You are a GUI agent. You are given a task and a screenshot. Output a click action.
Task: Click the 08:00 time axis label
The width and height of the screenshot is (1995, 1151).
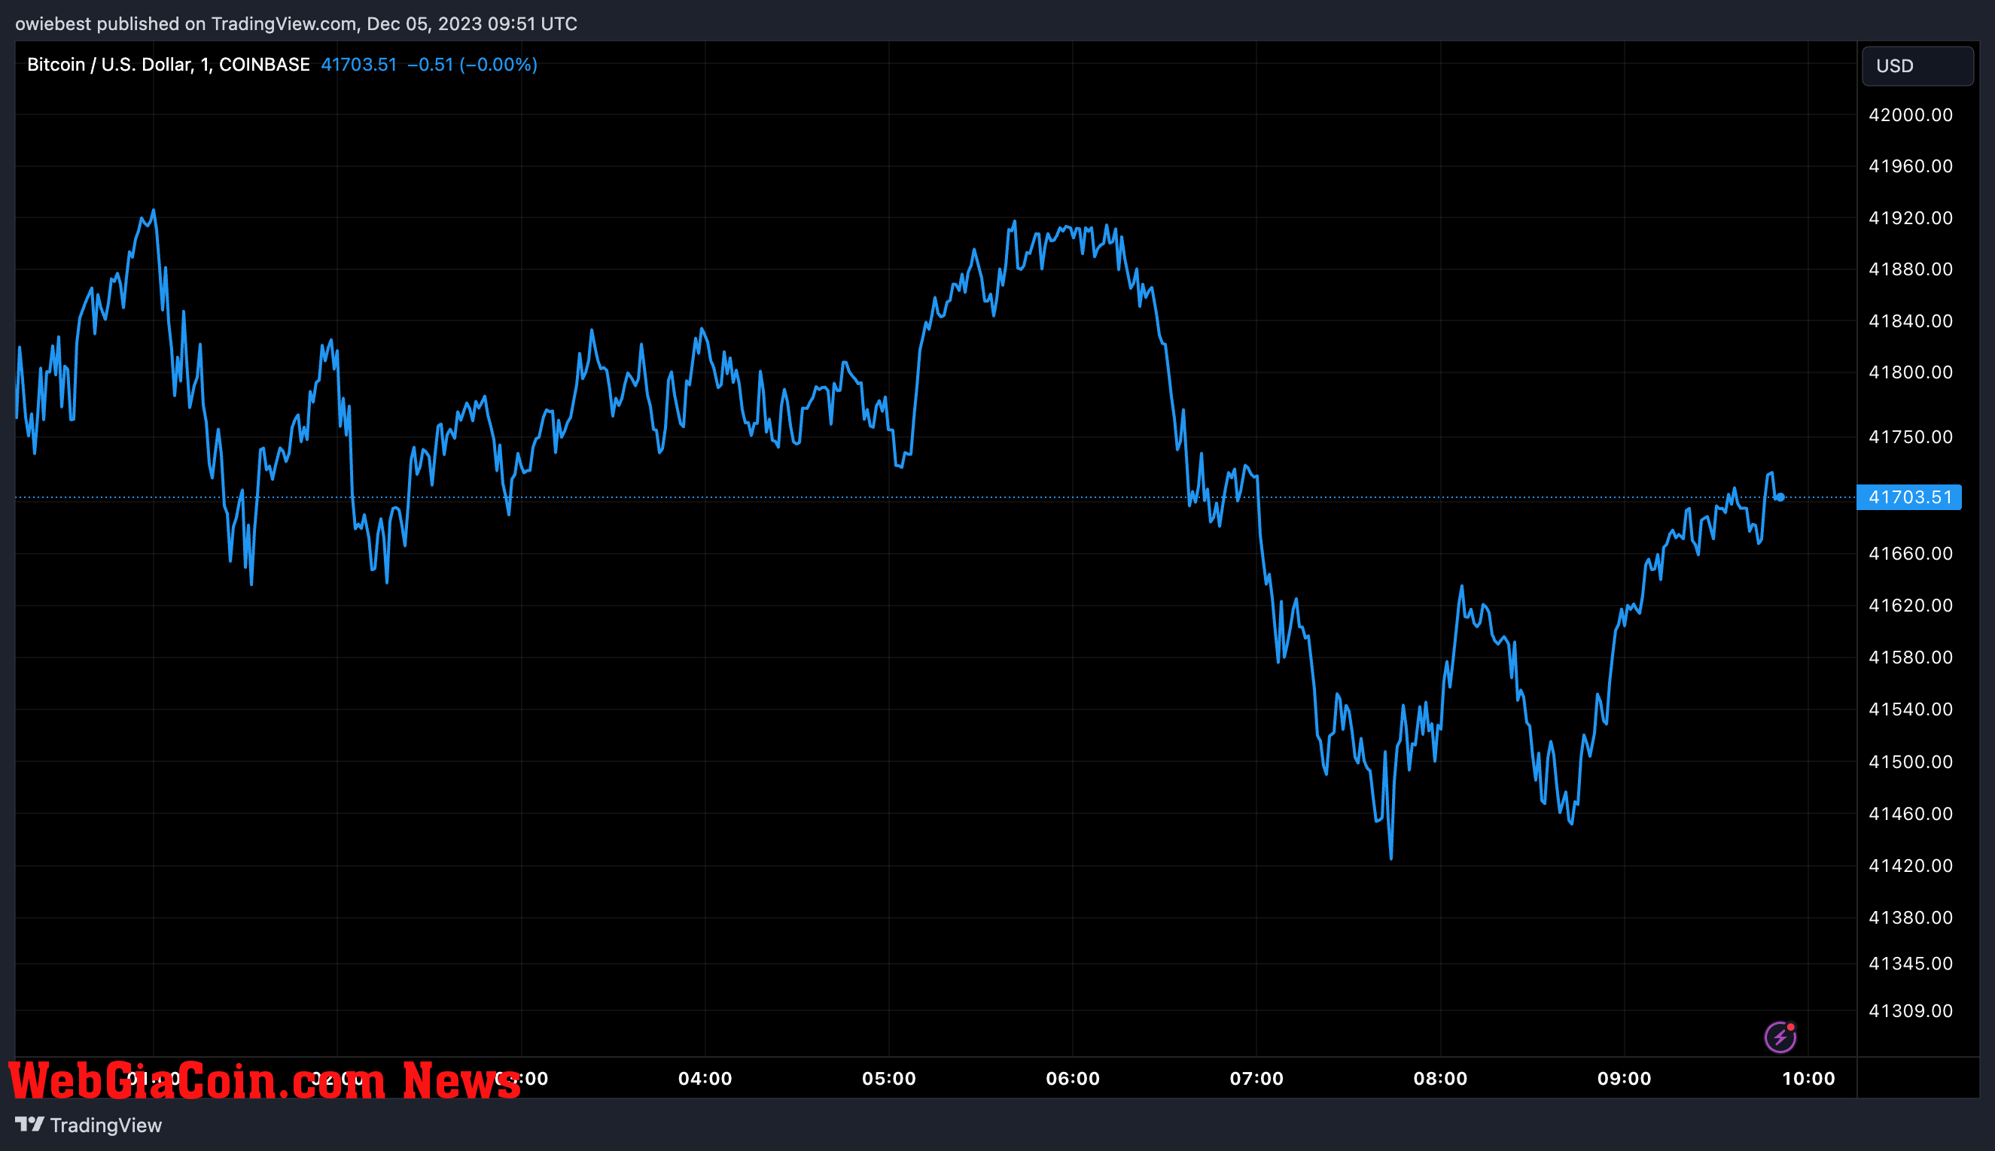pos(1440,1079)
